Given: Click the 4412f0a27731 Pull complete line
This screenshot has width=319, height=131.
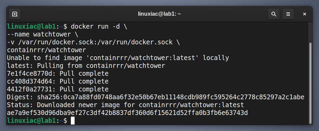Looking at the screenshot, I should pyautogui.click(x=58, y=89).
